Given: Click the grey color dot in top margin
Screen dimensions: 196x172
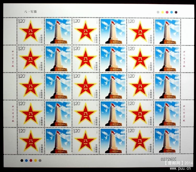Looking at the screenshot, I should point(158,12).
